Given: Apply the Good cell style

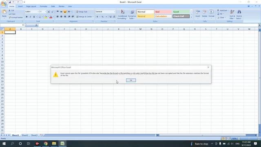Looking at the screenshot, I should (x=181, y=12).
